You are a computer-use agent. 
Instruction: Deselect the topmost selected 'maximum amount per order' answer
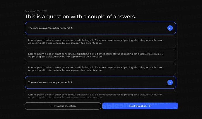point(100,28)
